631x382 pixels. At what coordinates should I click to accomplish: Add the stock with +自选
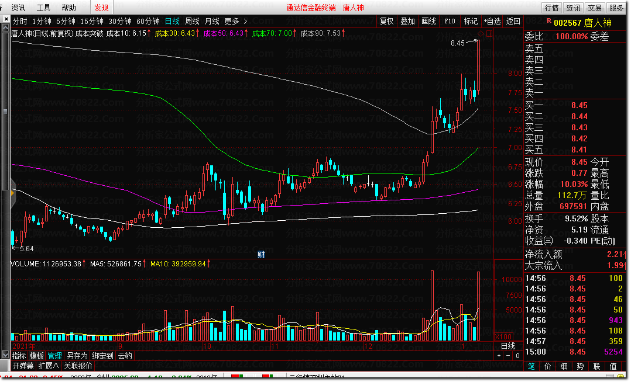click(x=492, y=21)
